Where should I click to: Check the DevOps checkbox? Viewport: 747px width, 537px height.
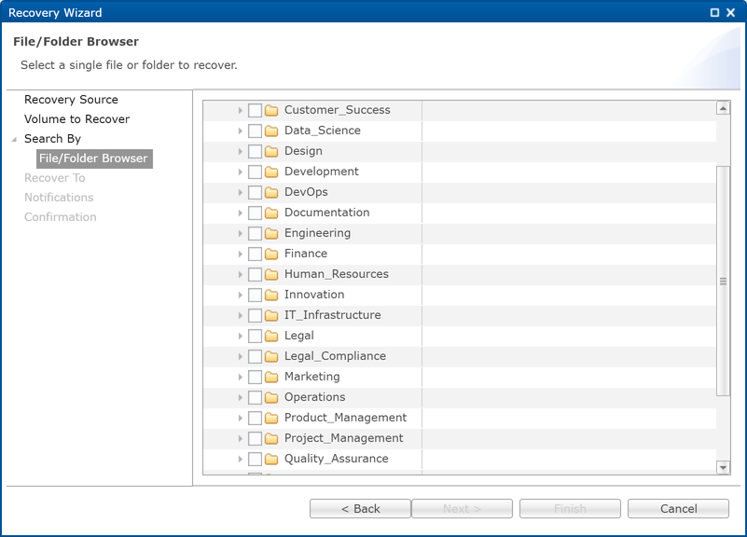pos(255,192)
